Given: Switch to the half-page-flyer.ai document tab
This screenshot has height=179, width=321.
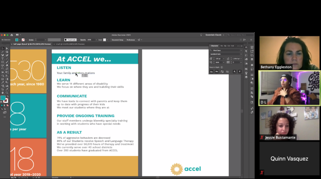Looking at the screenshot, I should click(32, 44).
